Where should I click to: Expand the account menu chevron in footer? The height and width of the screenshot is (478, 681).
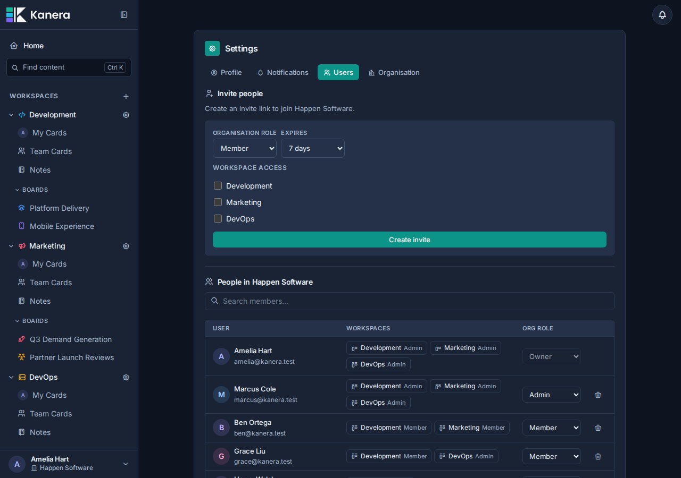126,464
